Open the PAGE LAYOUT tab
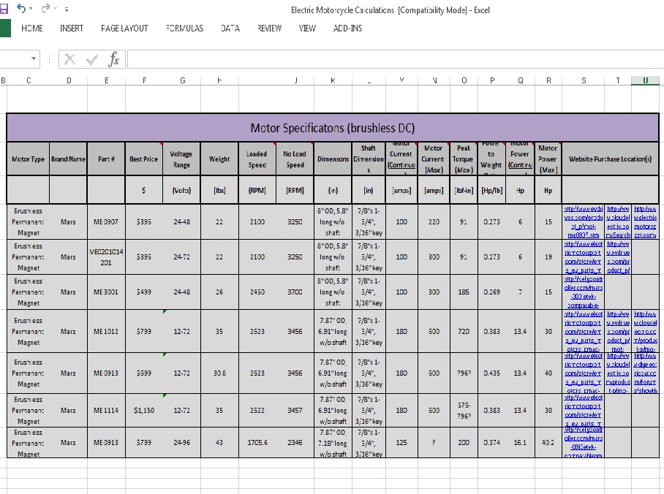This screenshot has width=664, height=494. pos(124,28)
